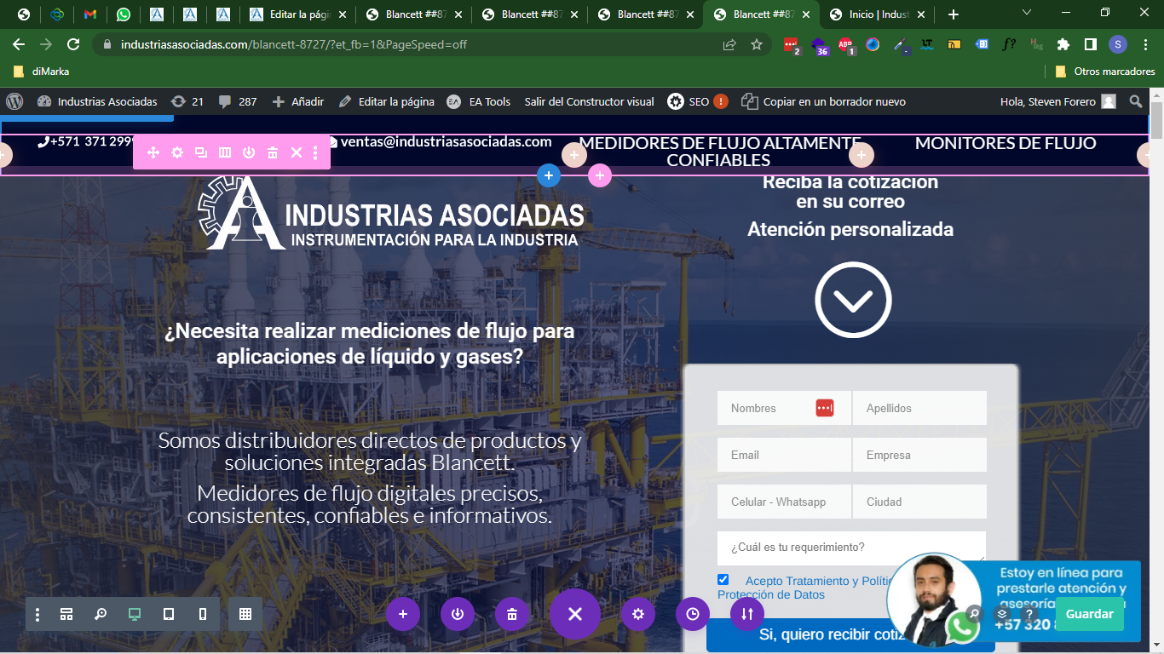Save to library purple power button
1164x654 pixels.
tap(458, 614)
